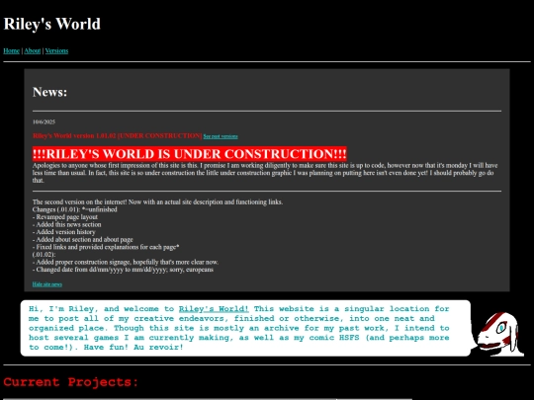The image size is (534, 400).
Task: Click Riley's character mascot image
Action: coord(499,334)
